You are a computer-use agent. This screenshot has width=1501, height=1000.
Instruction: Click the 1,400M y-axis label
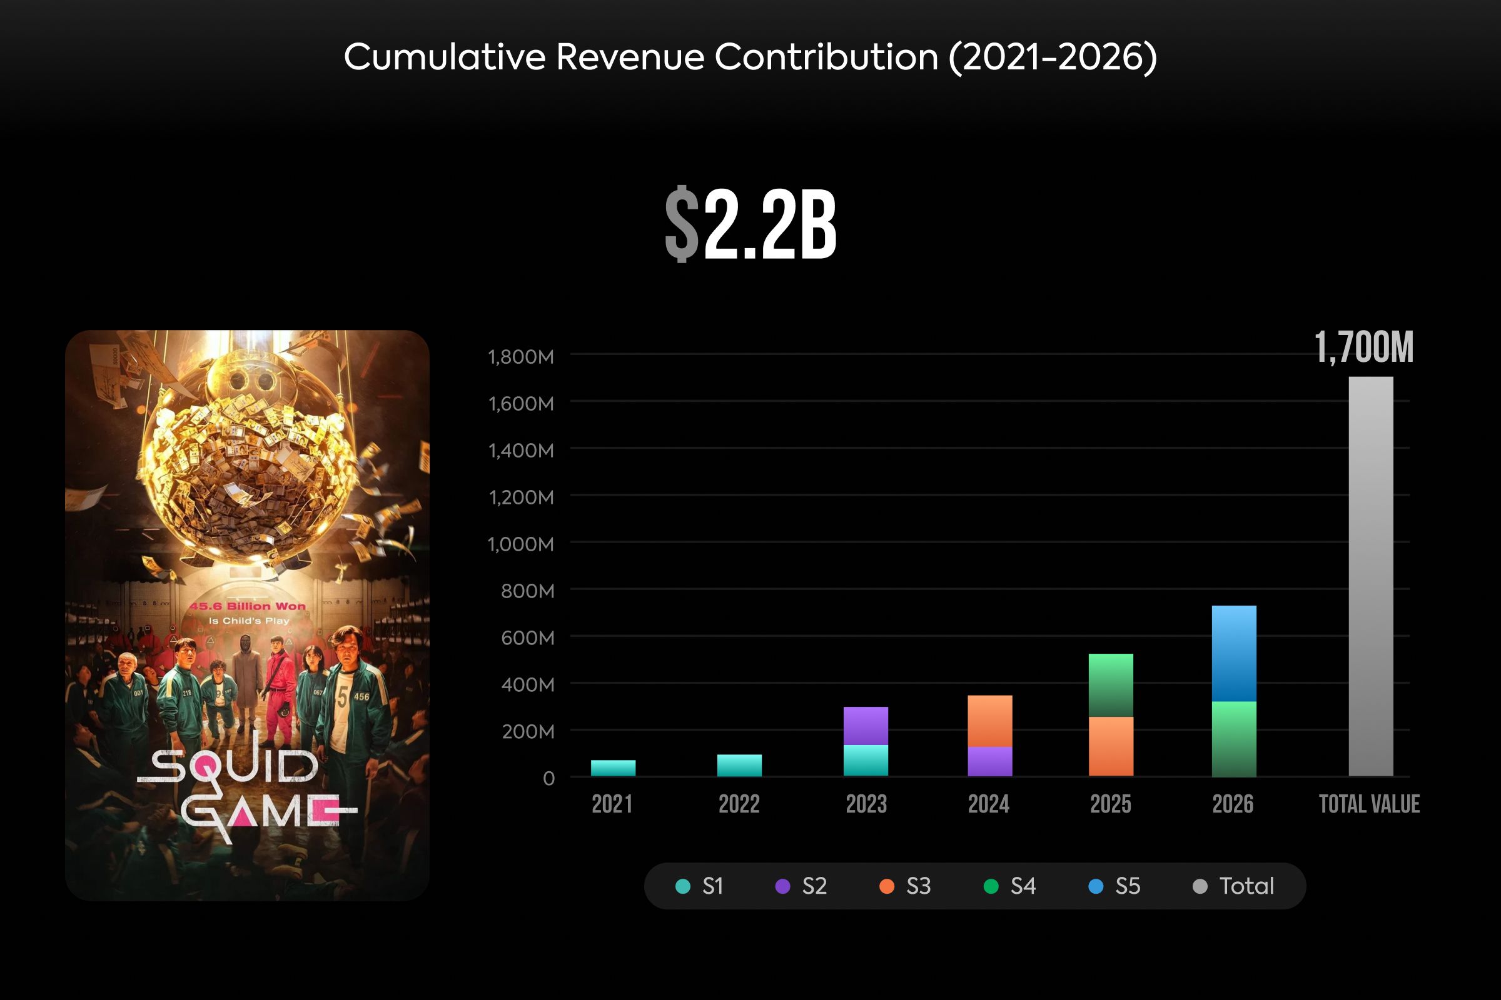tap(521, 451)
